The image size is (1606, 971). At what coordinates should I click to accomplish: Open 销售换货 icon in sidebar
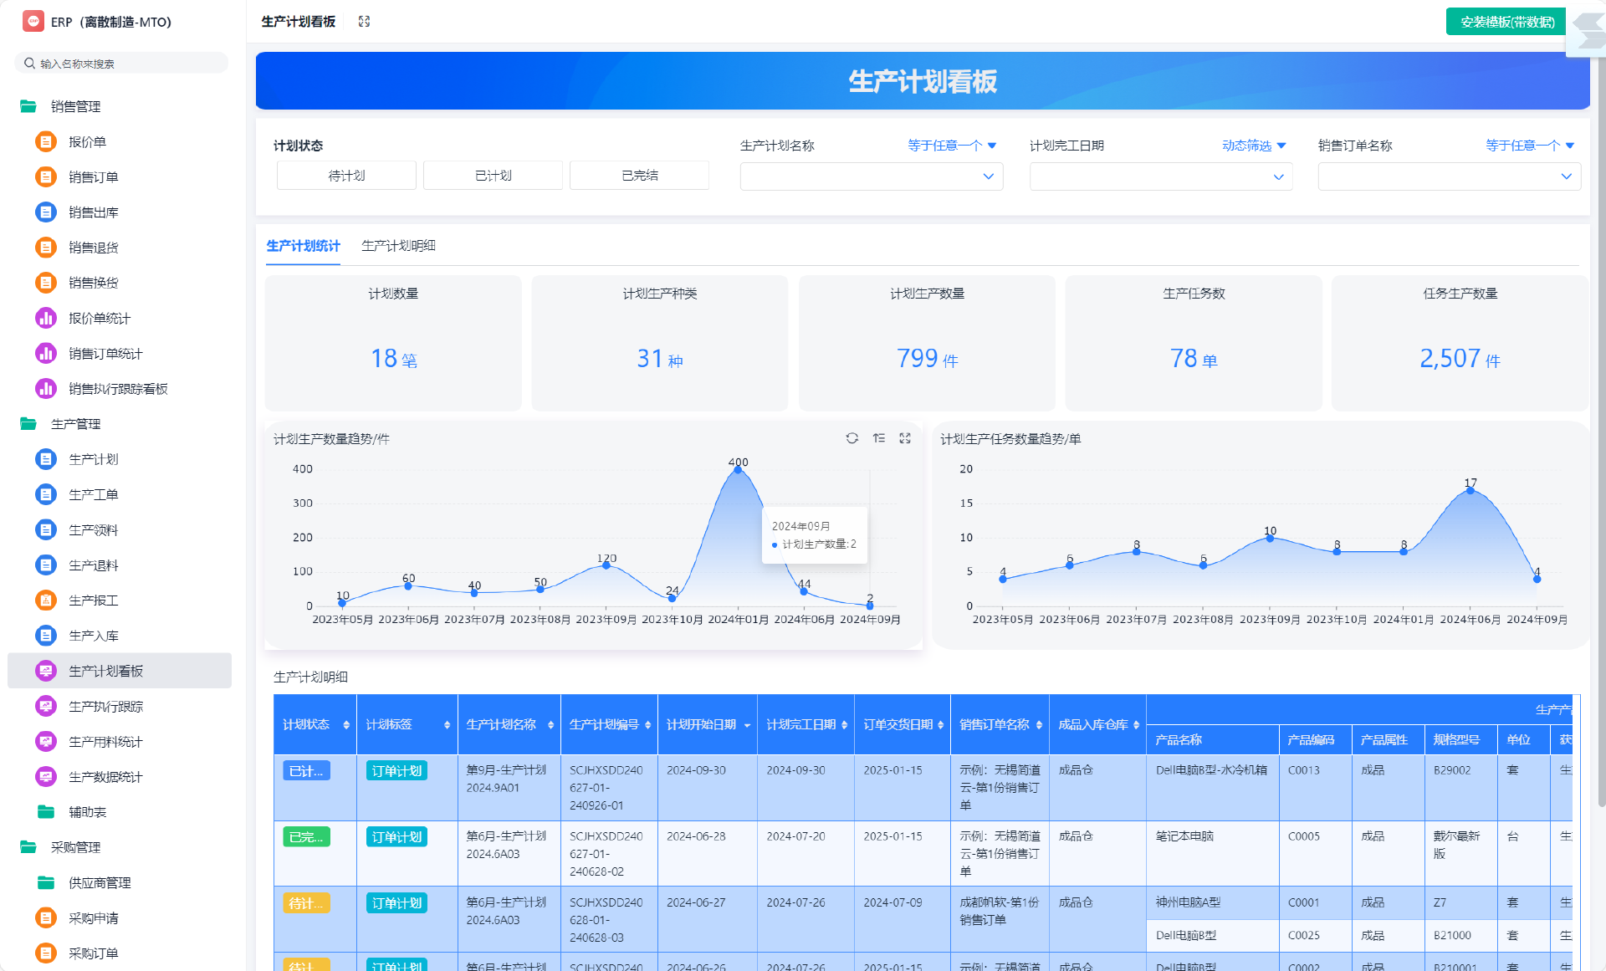tap(45, 283)
